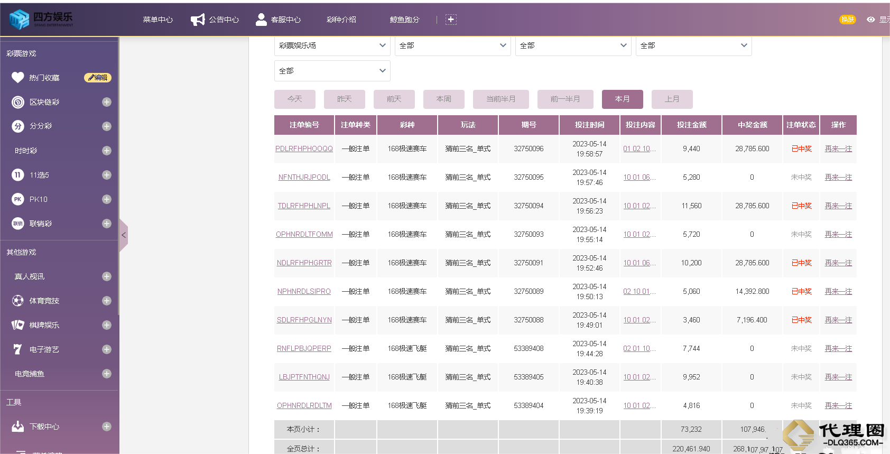Click the 11选5 round icon
Image resolution: width=890 pixels, height=454 pixels.
tap(18, 175)
